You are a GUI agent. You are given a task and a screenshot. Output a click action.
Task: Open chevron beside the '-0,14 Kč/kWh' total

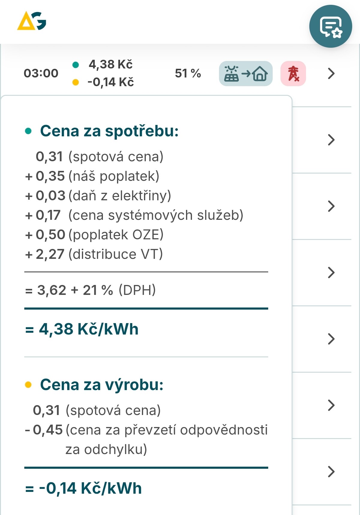pyautogui.click(x=331, y=471)
